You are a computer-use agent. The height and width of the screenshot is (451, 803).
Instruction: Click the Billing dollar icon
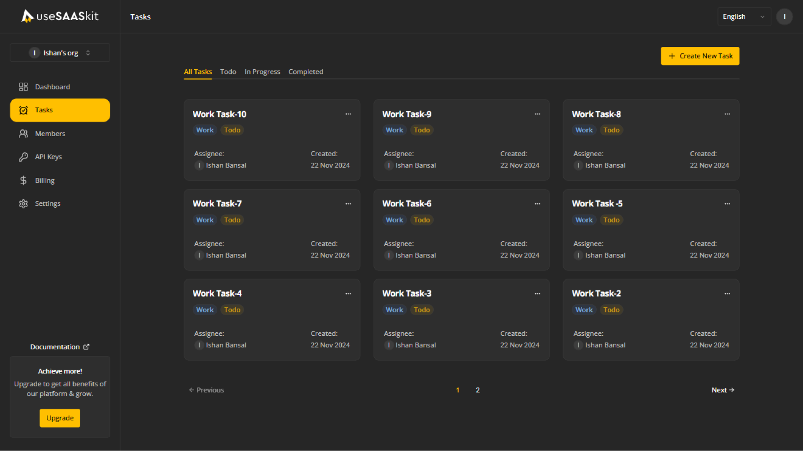tap(23, 180)
